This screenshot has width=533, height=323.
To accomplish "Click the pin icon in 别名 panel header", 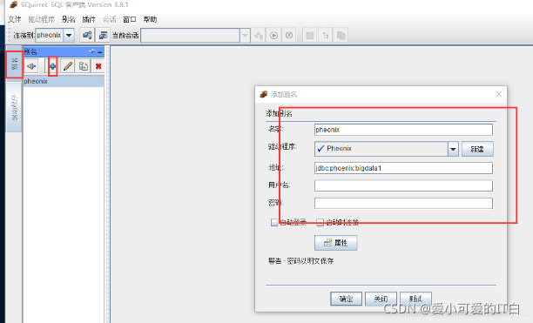I will [x=92, y=51].
